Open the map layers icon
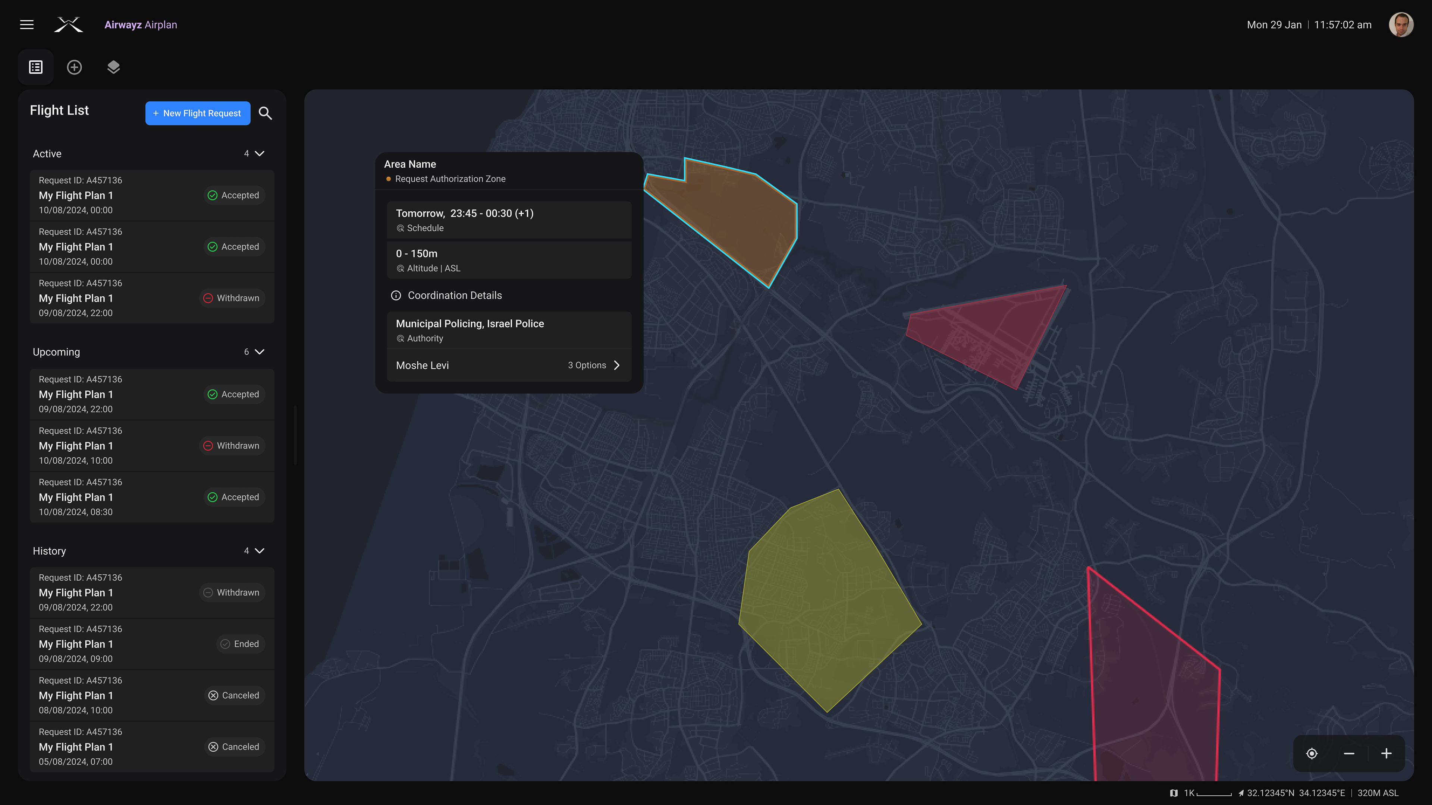The image size is (1432, 805). point(113,67)
